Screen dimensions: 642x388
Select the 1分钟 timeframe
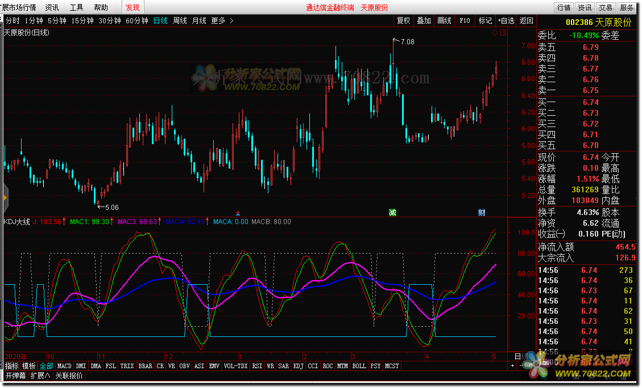click(x=34, y=20)
